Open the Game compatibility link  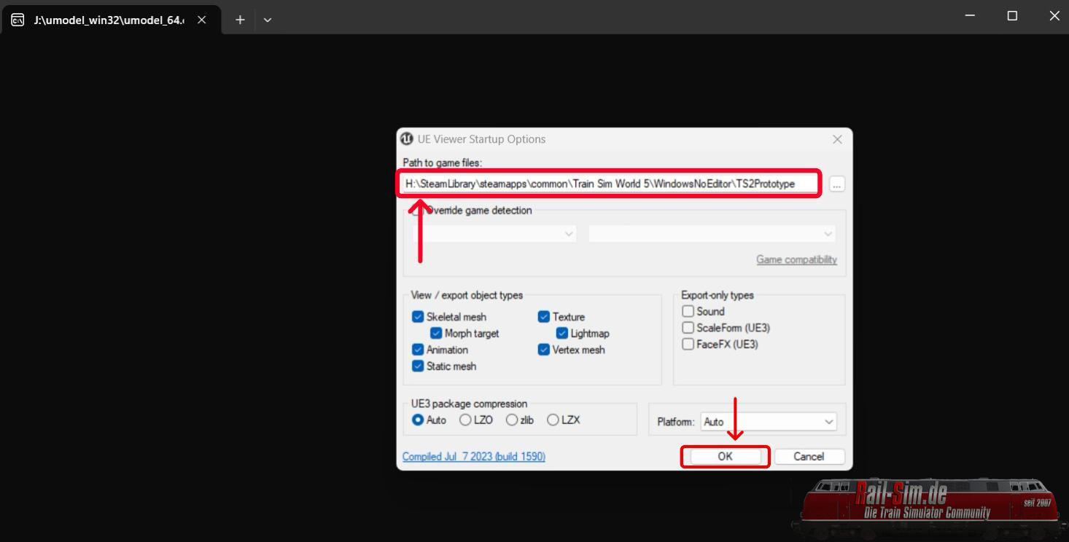(x=796, y=259)
